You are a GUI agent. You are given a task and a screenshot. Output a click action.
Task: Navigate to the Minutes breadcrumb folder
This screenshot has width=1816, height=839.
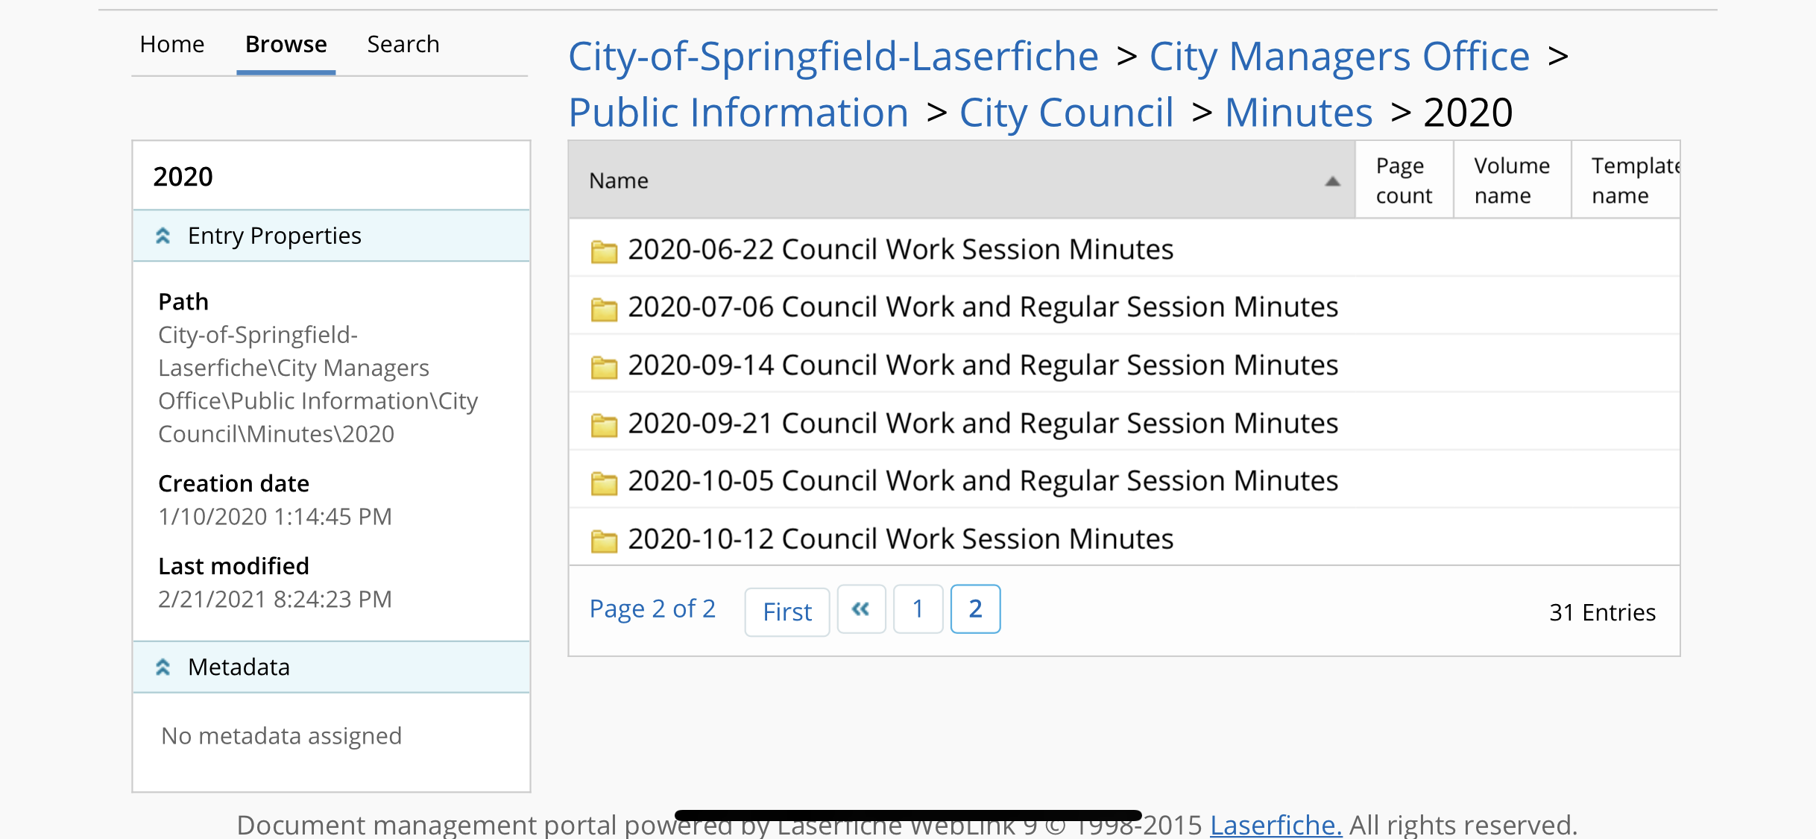[1298, 113]
